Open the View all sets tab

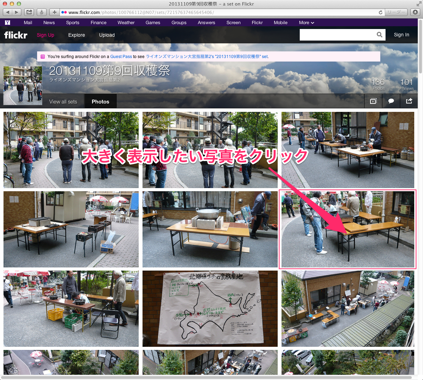(63, 102)
